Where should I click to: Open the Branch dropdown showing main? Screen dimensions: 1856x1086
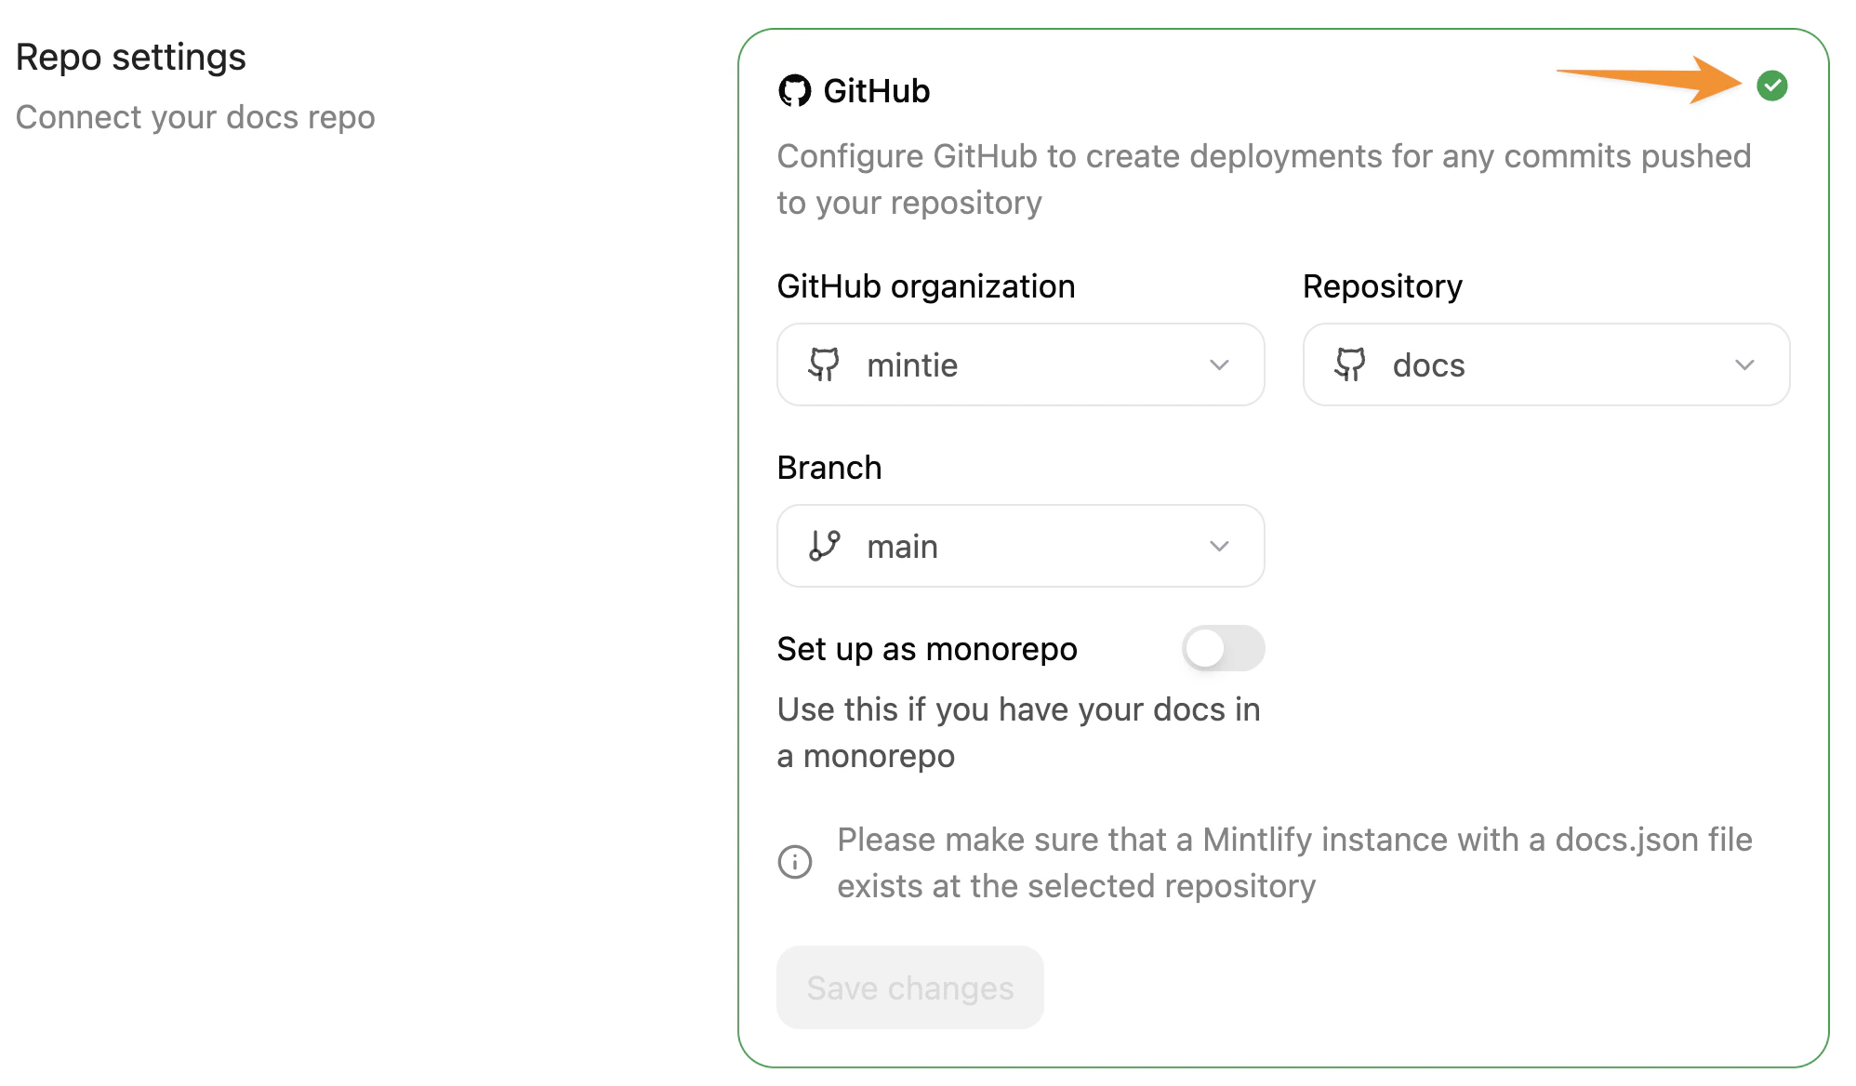[x=1221, y=547]
